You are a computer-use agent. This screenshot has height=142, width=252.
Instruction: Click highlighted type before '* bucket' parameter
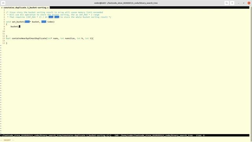[27, 22]
